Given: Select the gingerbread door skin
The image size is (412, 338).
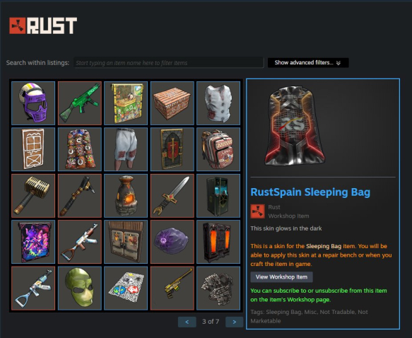Looking at the screenshot, I should (33, 149).
